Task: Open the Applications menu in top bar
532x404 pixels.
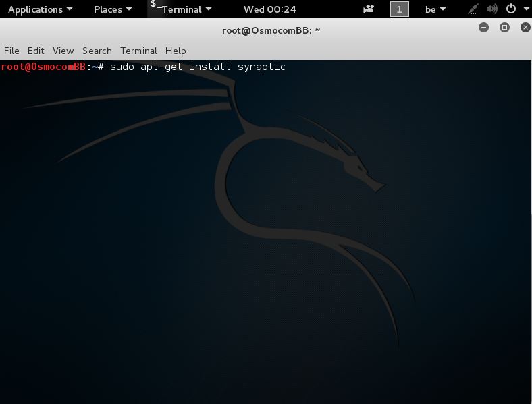Action: [40, 9]
